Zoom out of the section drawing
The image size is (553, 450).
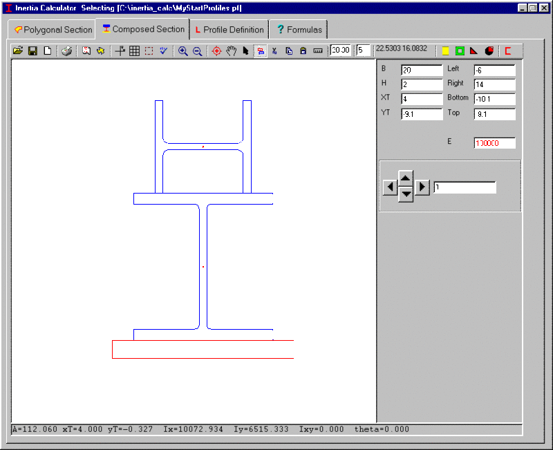[x=197, y=50]
